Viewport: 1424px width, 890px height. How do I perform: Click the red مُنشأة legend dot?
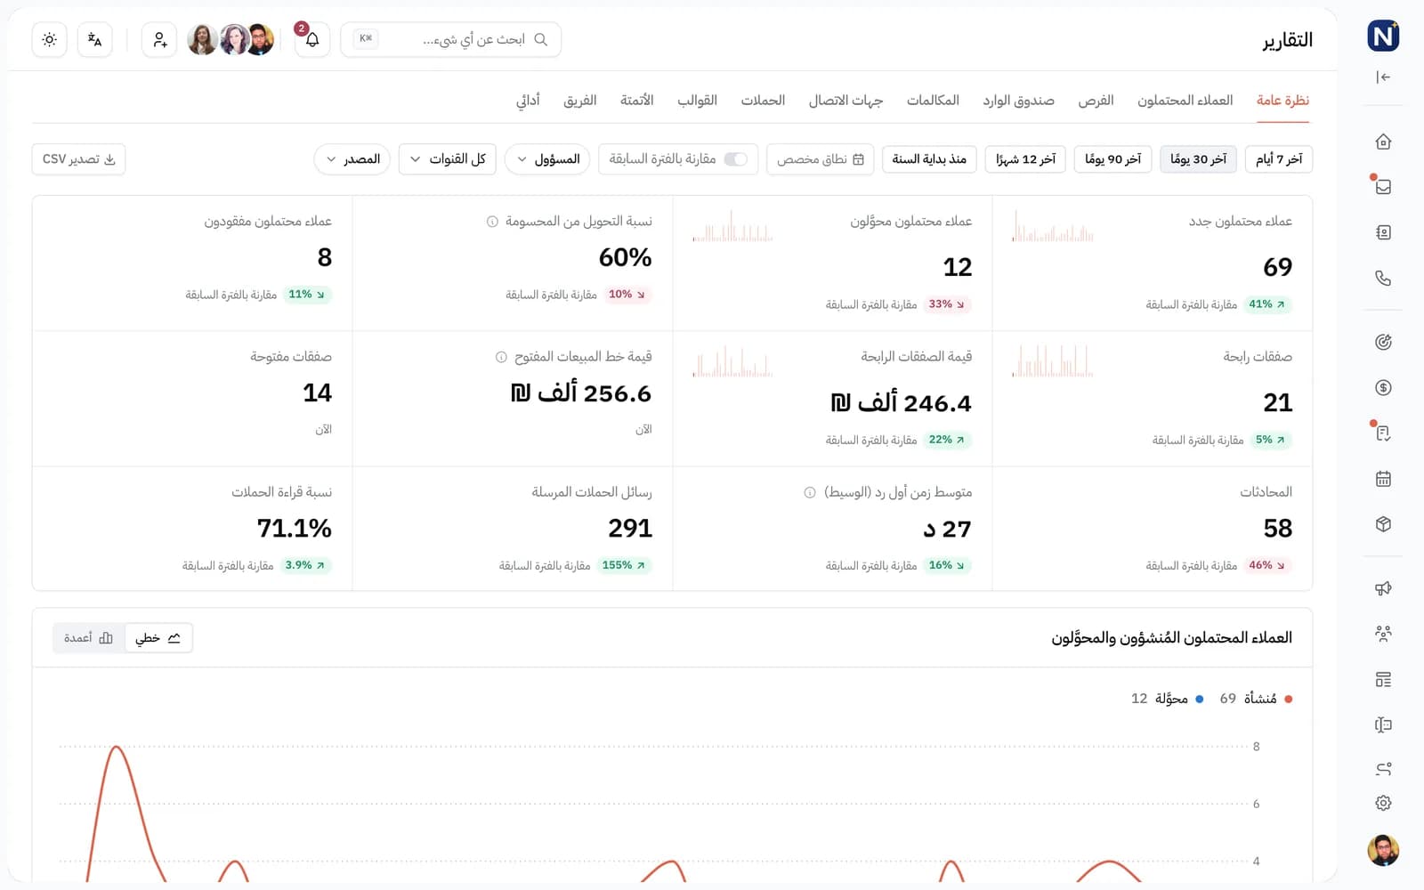[x=1289, y=700]
